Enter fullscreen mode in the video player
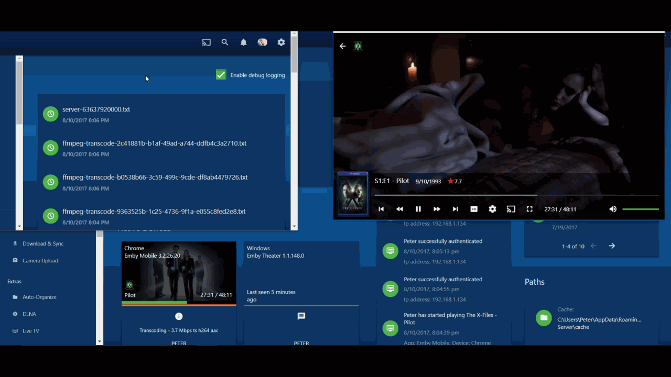The height and width of the screenshot is (377, 671). click(x=529, y=209)
